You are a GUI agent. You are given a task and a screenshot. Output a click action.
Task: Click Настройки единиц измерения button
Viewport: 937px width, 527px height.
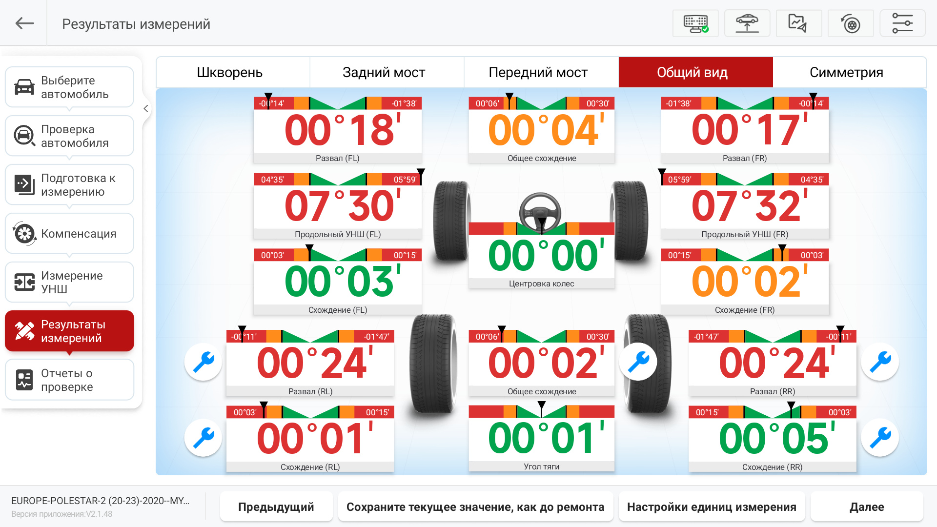(712, 507)
